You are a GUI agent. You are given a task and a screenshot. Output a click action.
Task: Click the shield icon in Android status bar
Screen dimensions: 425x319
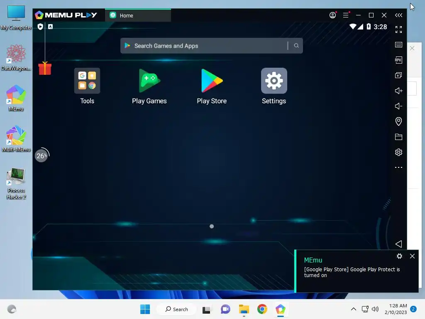coord(40,27)
